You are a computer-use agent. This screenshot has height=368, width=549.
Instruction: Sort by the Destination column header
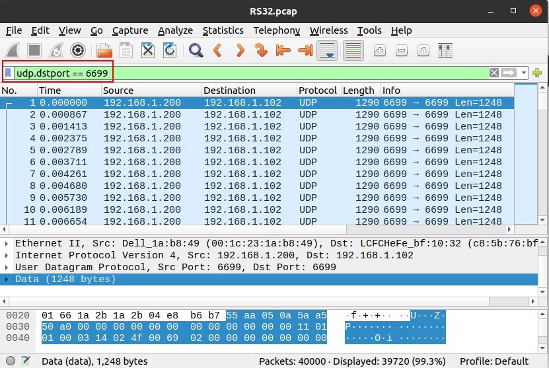point(249,91)
